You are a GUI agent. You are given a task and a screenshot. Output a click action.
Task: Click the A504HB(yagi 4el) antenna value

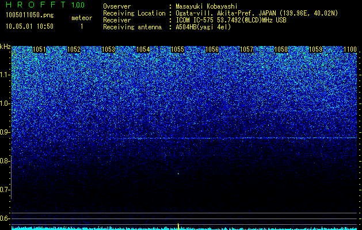[x=203, y=27]
